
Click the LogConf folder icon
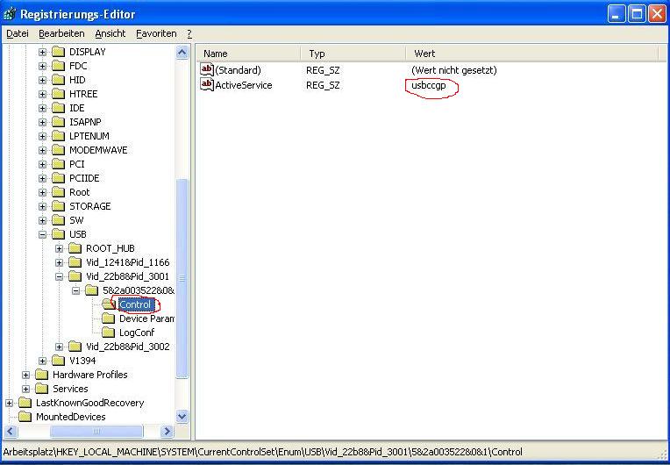[x=108, y=333]
